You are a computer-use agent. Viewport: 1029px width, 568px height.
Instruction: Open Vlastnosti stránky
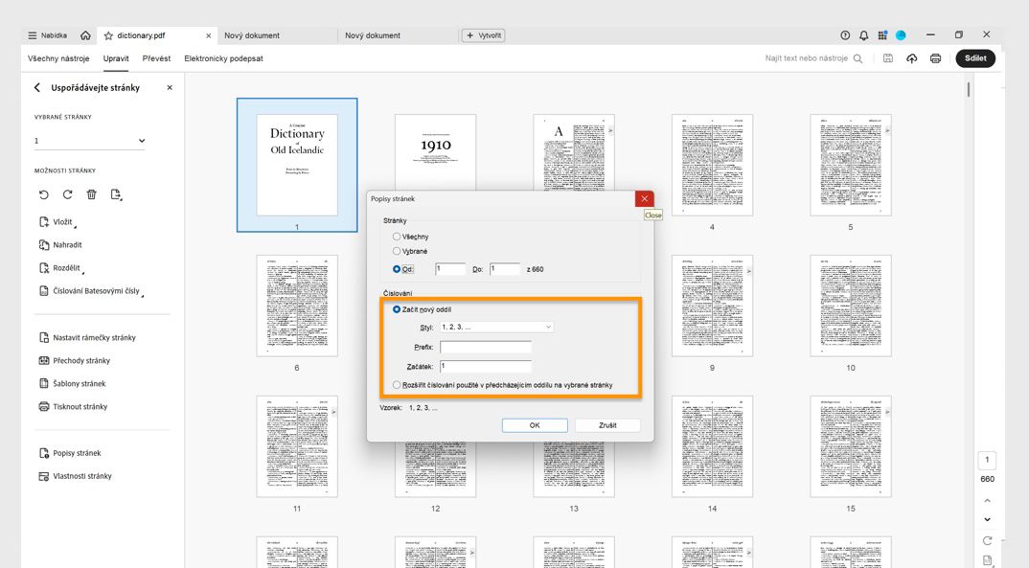coord(76,475)
